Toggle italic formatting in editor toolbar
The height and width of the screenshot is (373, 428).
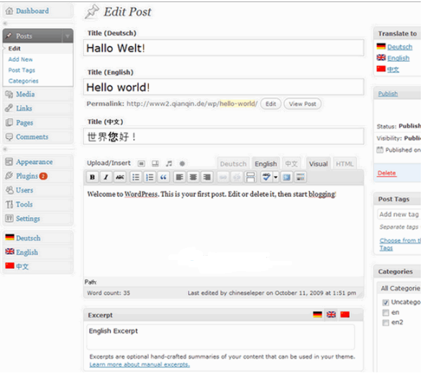[x=106, y=178]
